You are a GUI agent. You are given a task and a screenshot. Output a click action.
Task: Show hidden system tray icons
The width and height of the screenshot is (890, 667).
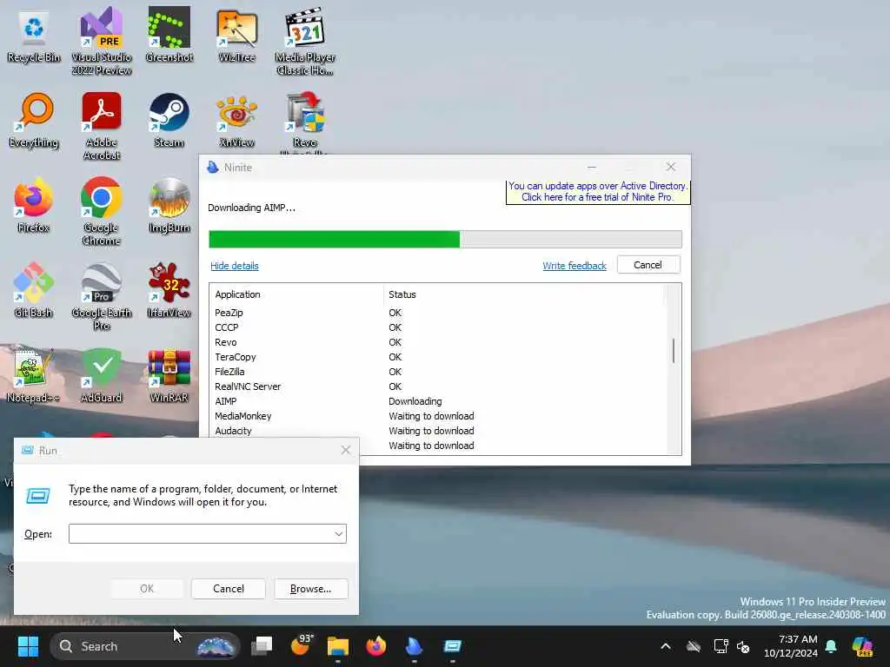[666, 646]
